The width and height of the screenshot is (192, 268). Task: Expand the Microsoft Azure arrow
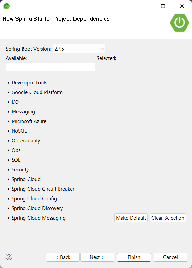(x=8, y=121)
